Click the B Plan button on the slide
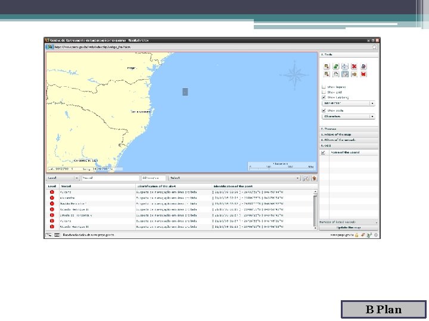Image resolution: width=429 pixels, height=321 pixels. pos(384,309)
